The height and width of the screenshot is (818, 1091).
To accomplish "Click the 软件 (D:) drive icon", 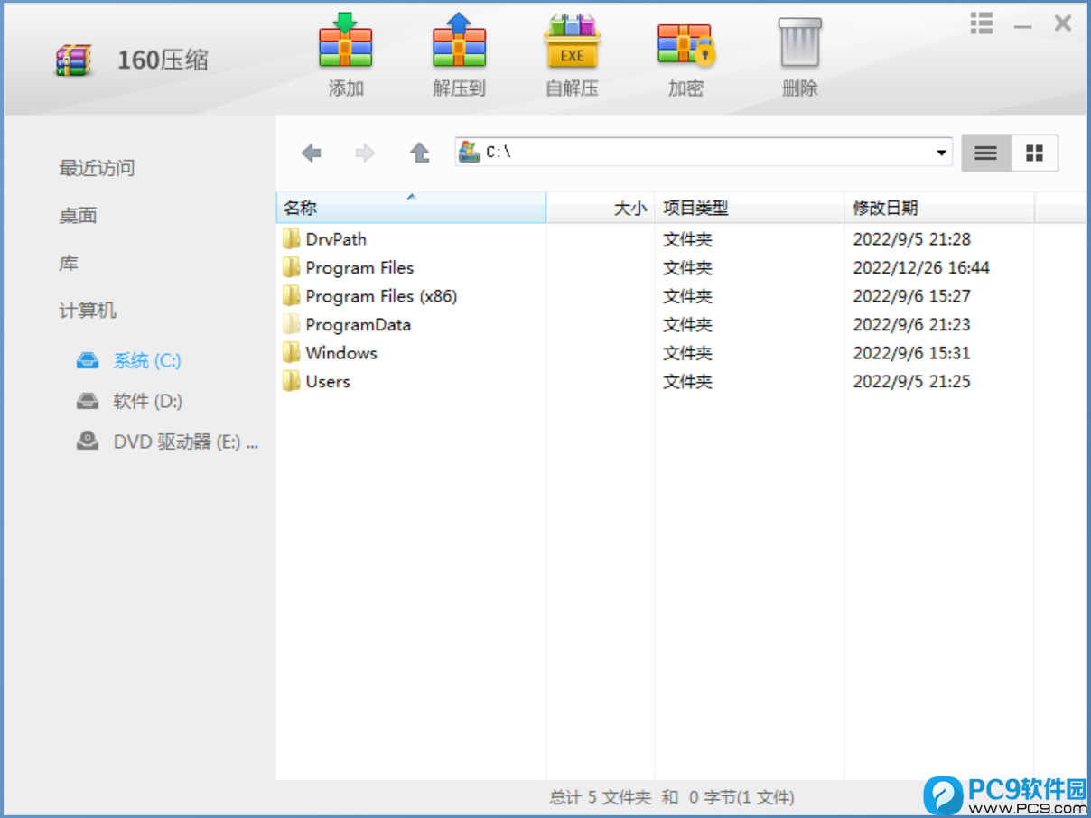I will point(88,401).
